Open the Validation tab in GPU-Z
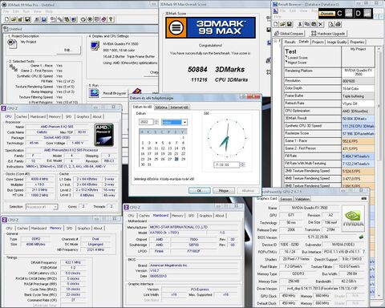This screenshot has height=308, width=385. point(302,199)
